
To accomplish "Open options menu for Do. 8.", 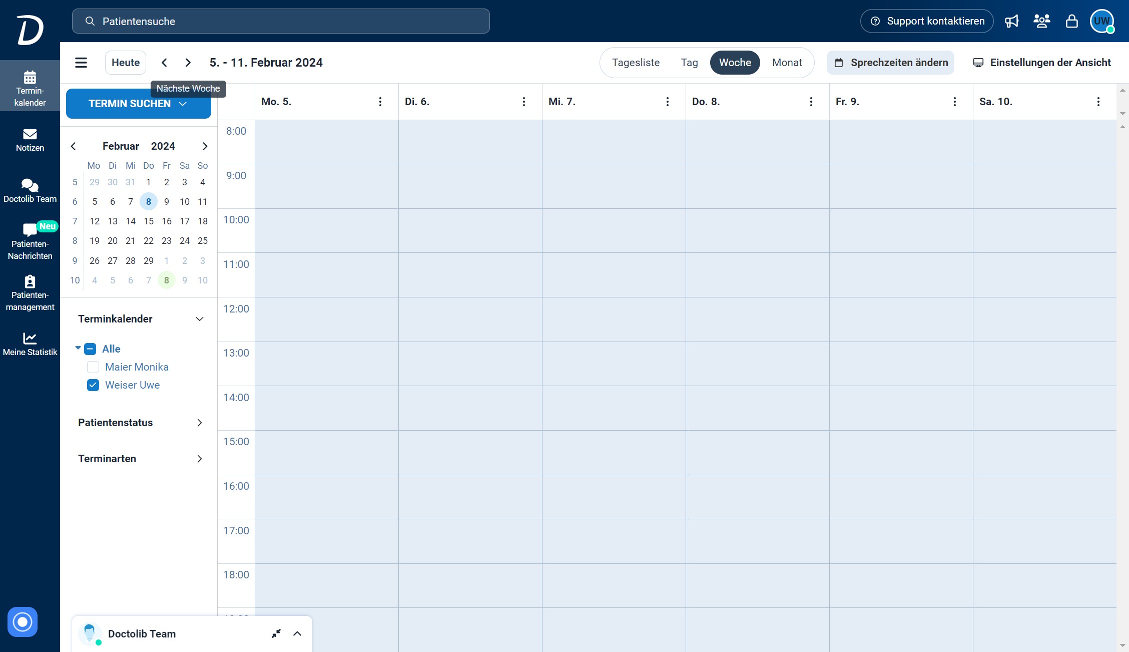I will click(x=811, y=102).
